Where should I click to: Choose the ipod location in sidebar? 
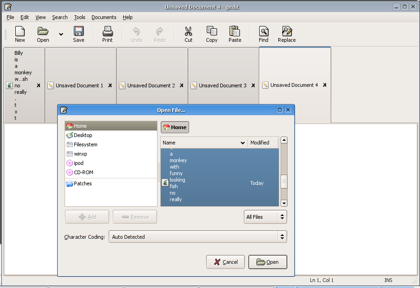point(79,163)
